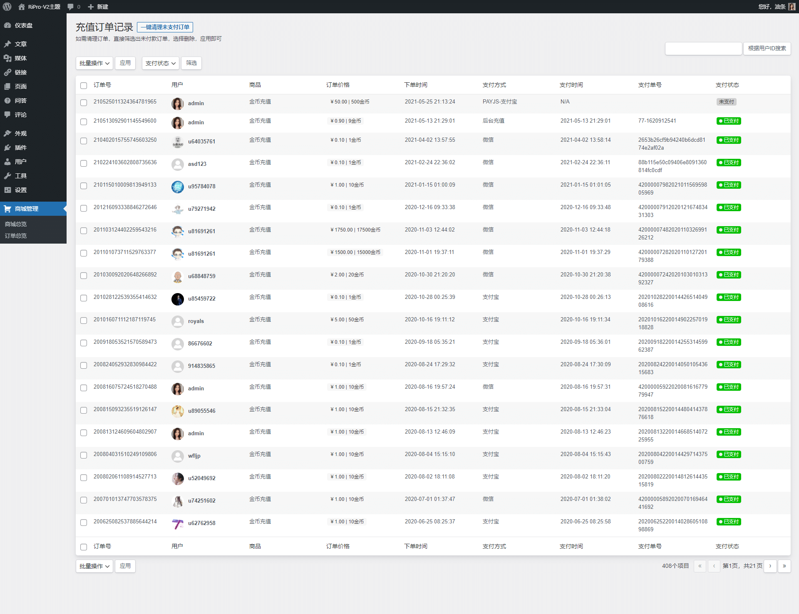Click the 问答 question icon
799x614 pixels.
7,101
